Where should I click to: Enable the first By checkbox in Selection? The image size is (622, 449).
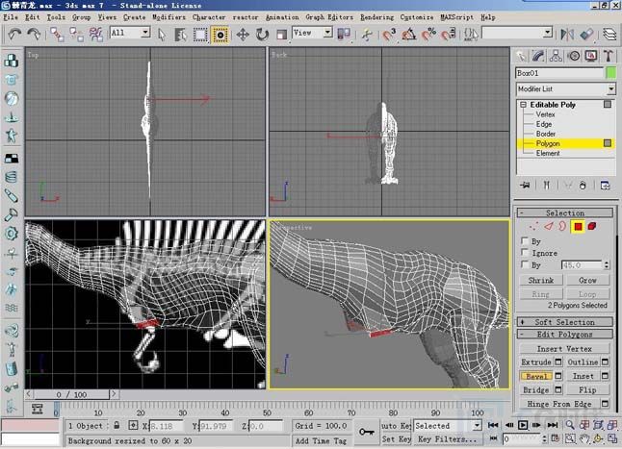tap(525, 240)
